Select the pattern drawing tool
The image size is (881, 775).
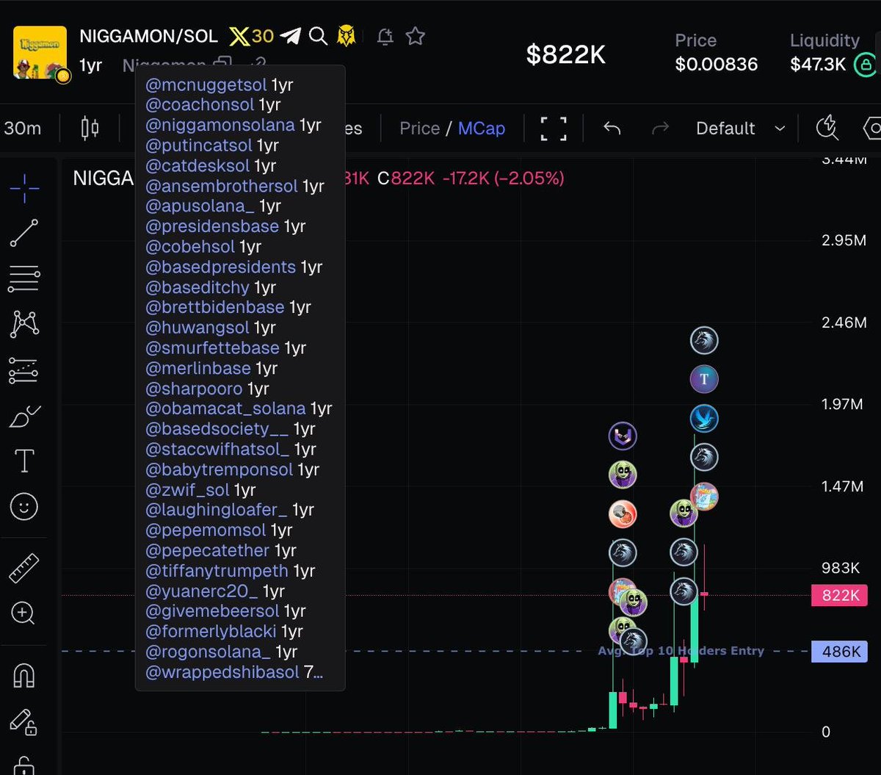pos(24,324)
